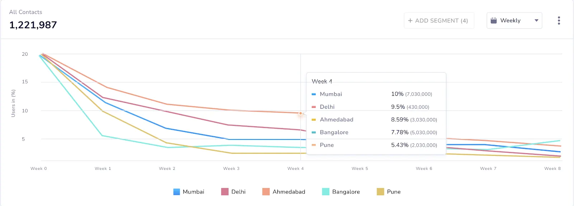Click the Week 4 highlighted data point
The image size is (574, 206).
click(x=301, y=113)
